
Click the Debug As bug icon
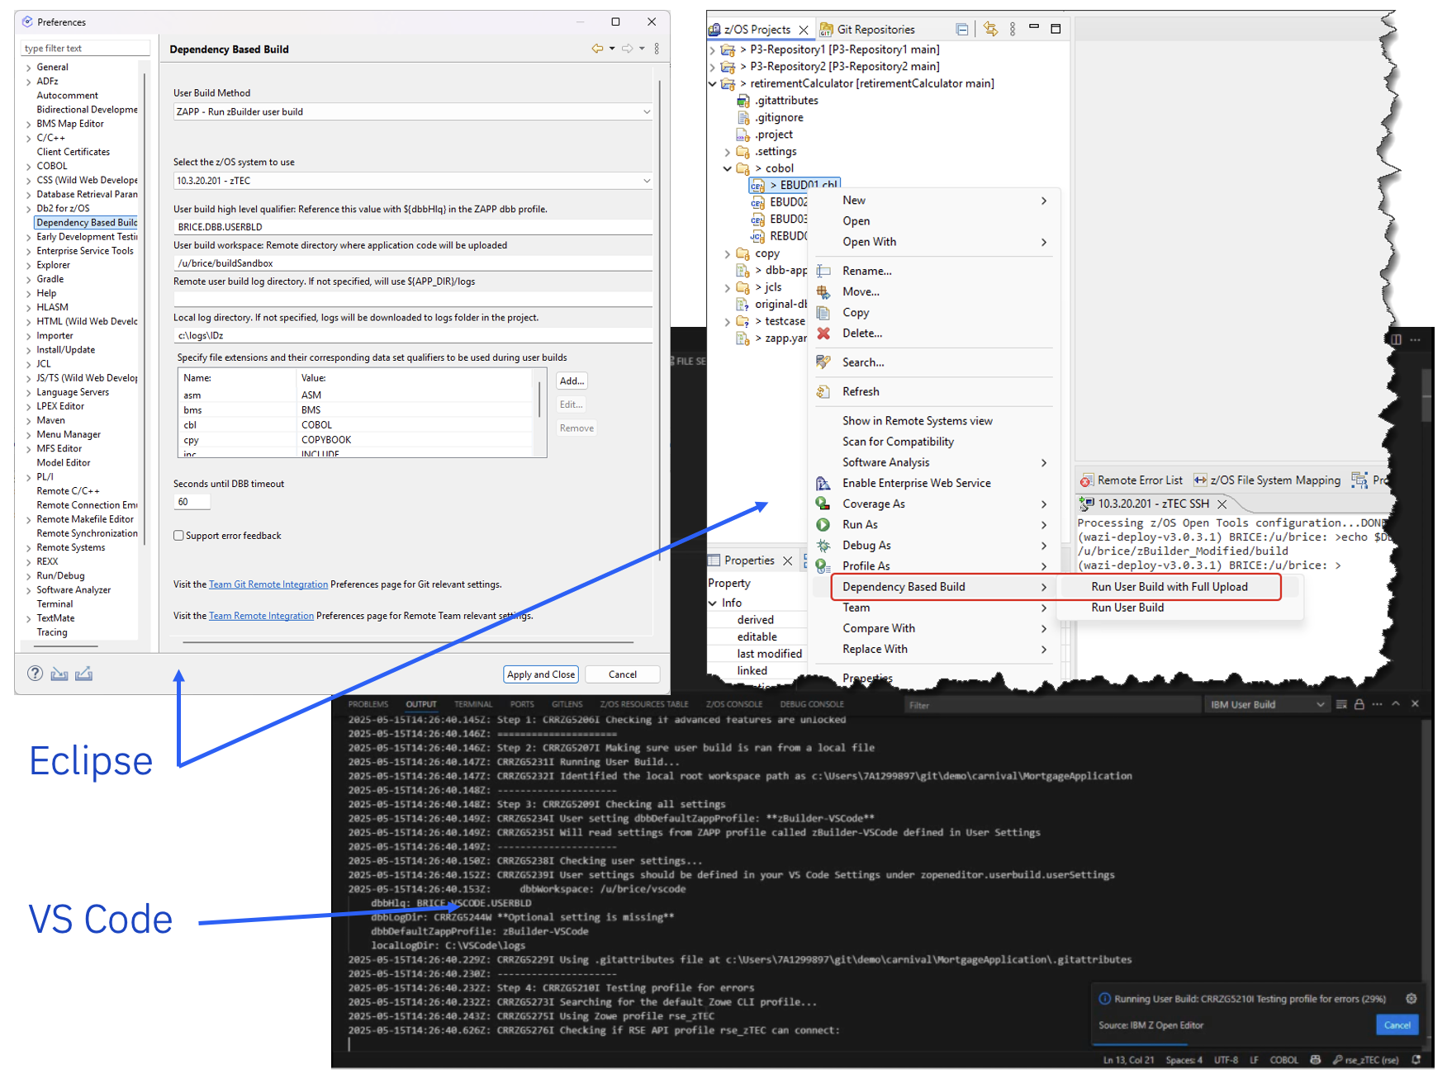(x=823, y=545)
